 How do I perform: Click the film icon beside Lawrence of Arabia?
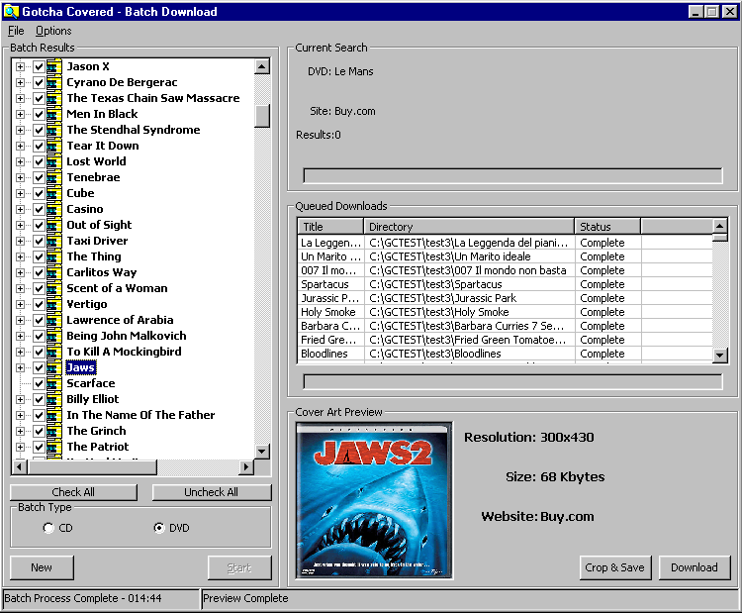[54, 320]
